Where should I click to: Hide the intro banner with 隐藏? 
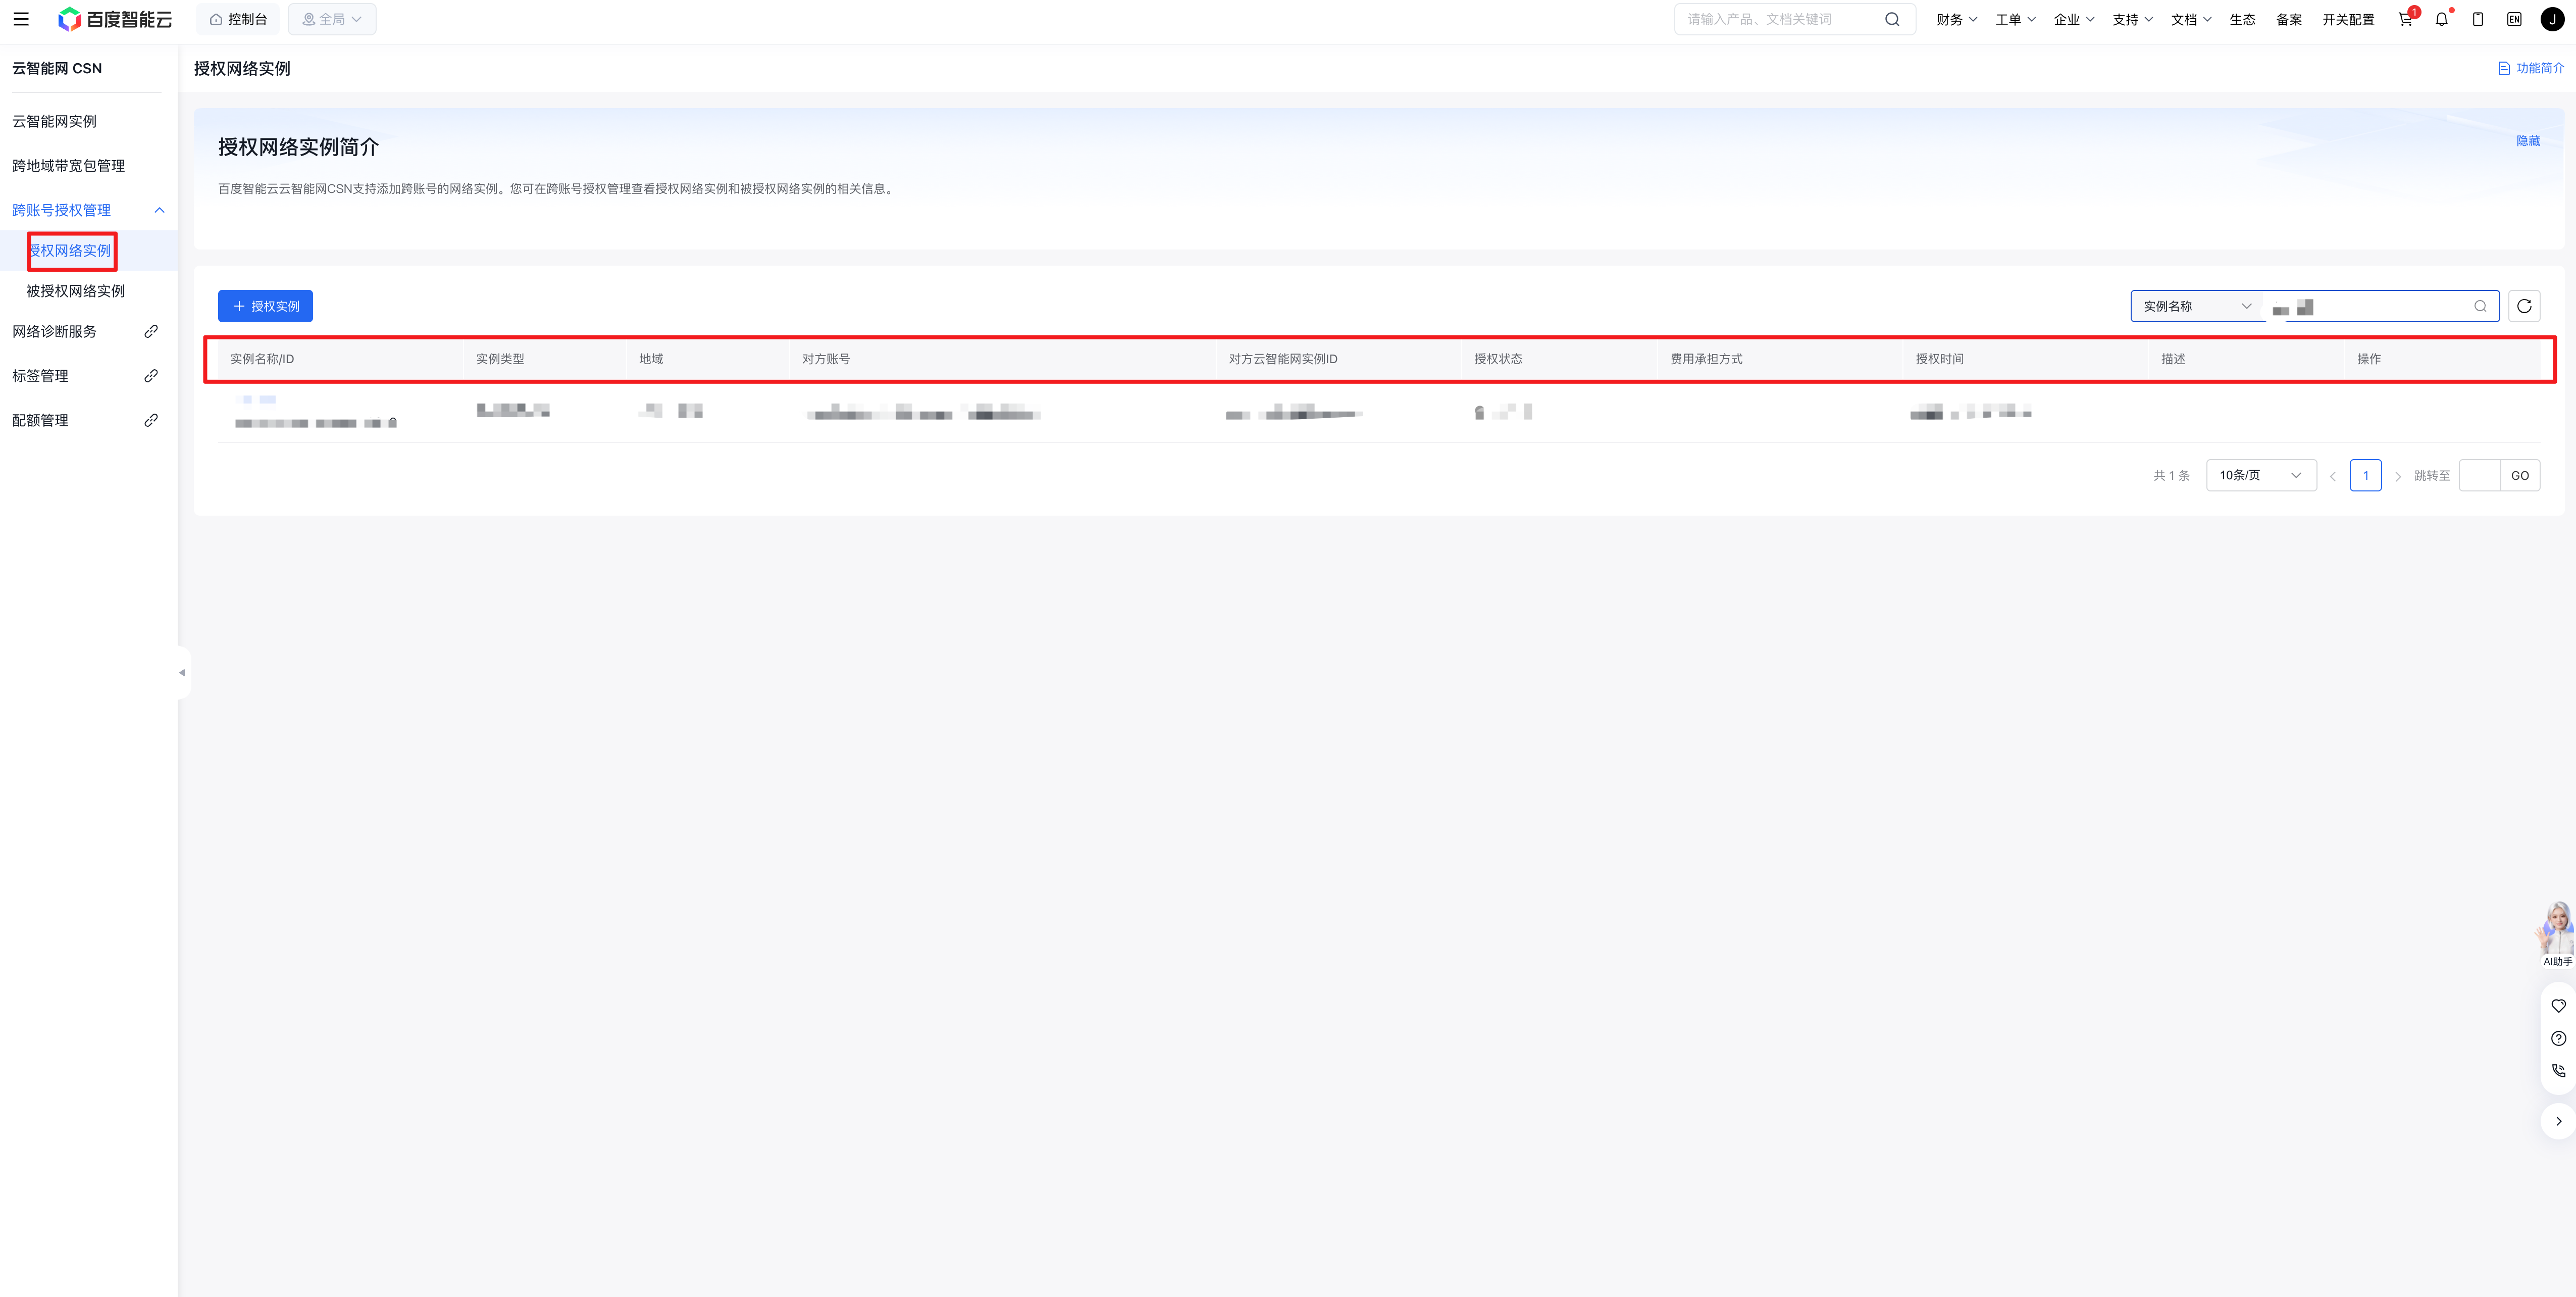click(x=2528, y=141)
